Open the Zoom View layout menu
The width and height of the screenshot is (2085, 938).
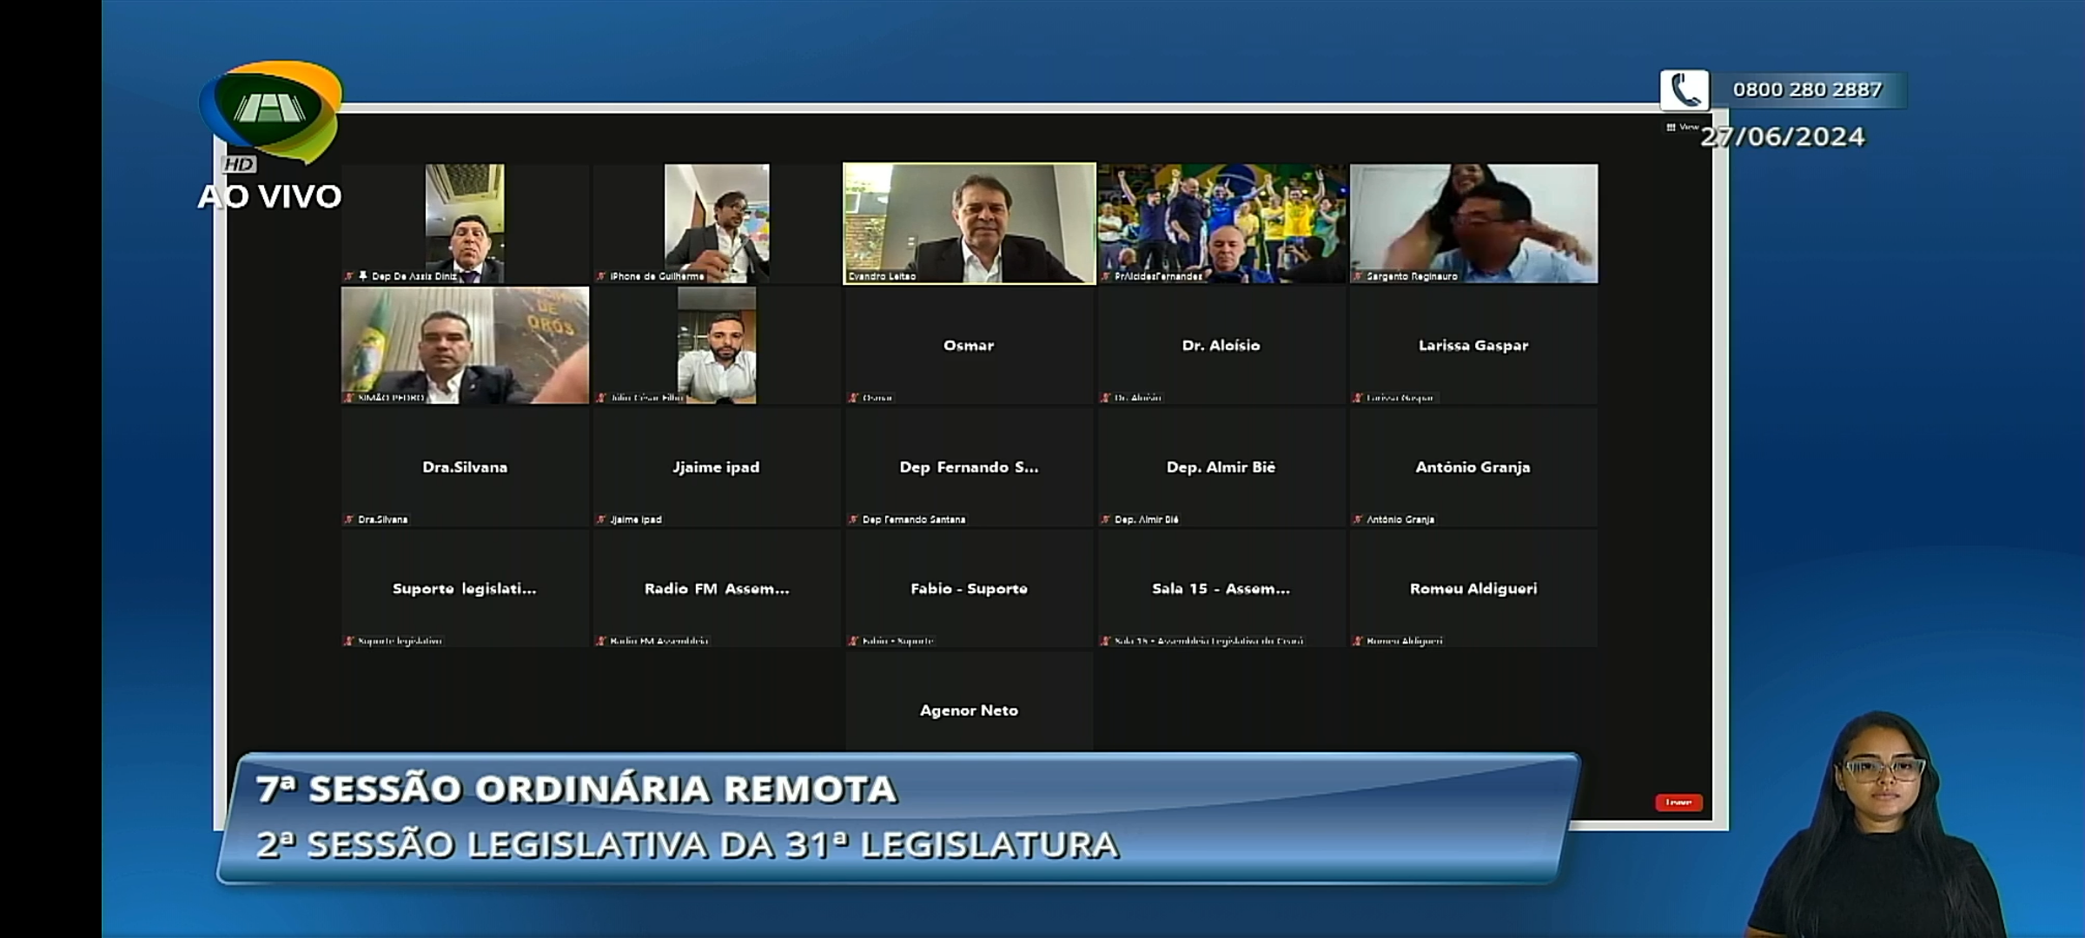click(x=1682, y=127)
